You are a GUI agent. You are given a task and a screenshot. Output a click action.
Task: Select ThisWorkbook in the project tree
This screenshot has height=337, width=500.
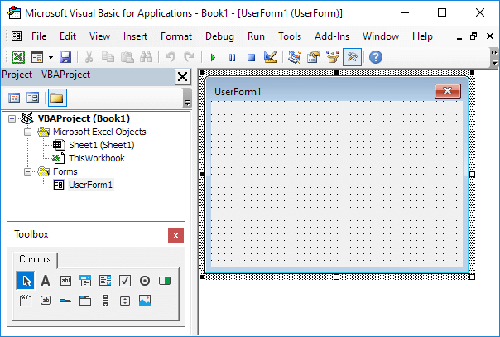(x=96, y=157)
